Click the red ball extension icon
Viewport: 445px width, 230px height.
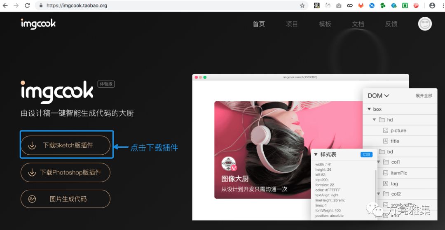tap(416, 5)
